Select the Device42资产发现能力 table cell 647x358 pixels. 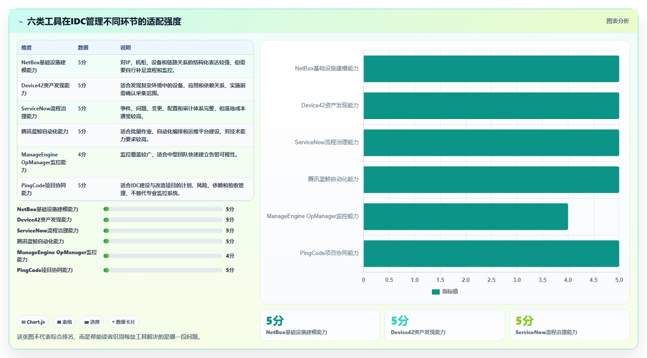pyautogui.click(x=45, y=89)
